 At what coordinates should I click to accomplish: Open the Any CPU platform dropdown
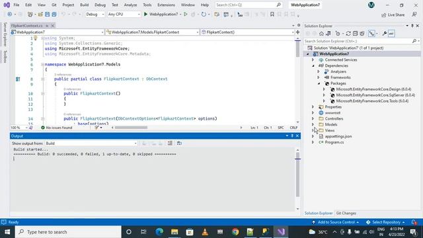click(124, 15)
